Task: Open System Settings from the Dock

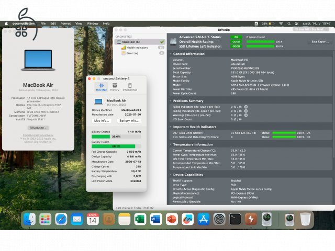Action: [219, 219]
